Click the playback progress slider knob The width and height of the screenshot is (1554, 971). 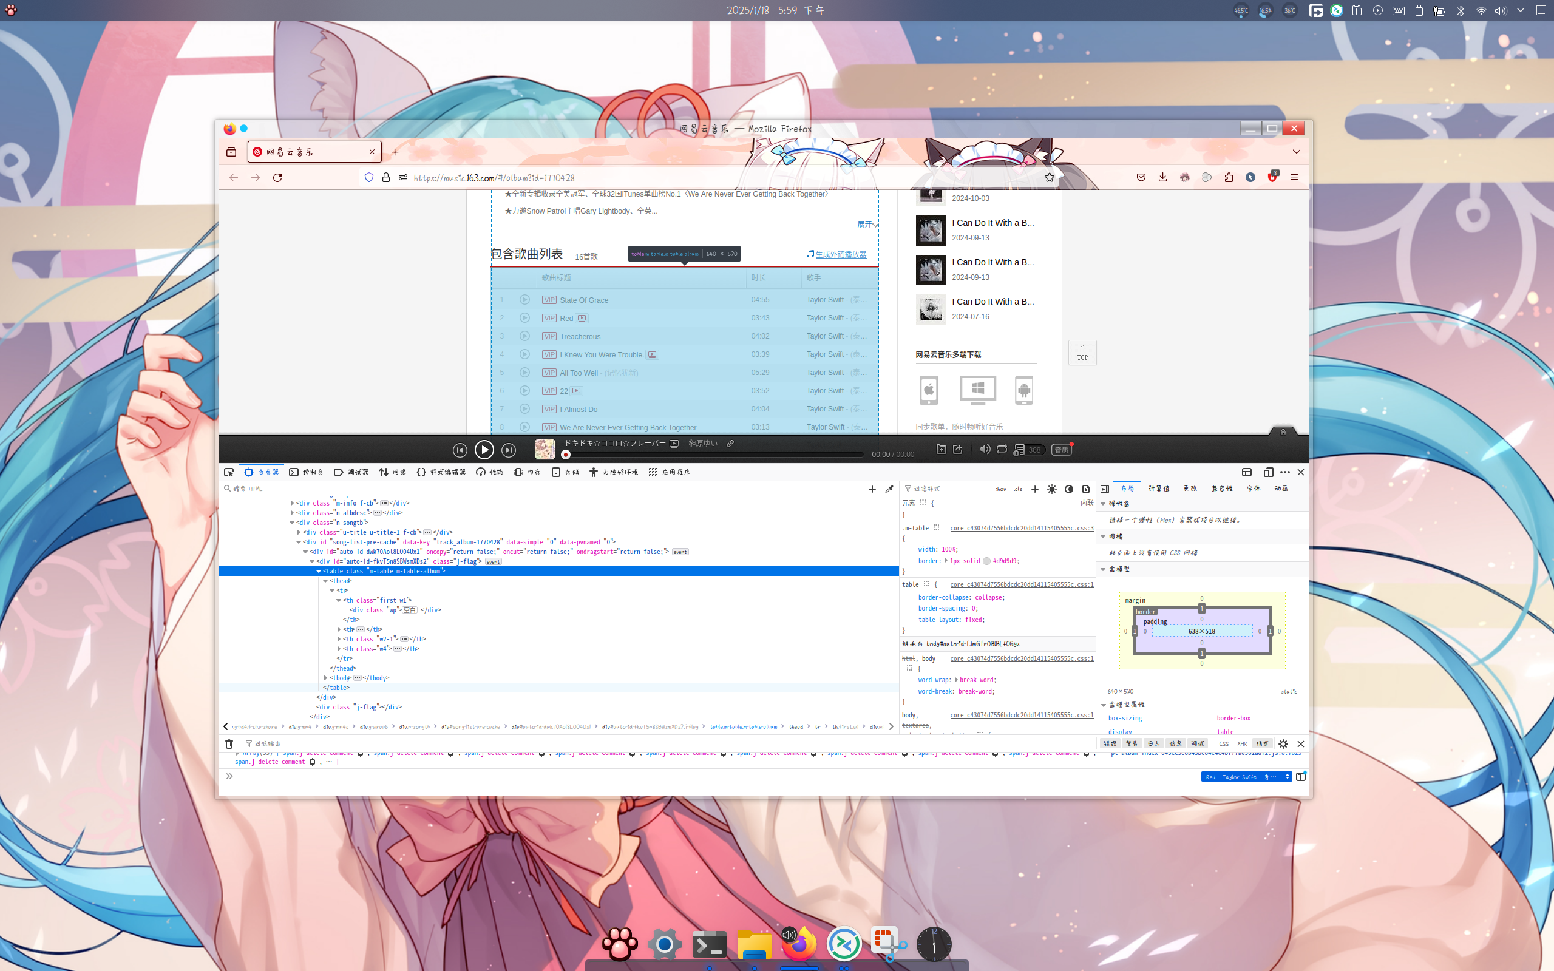pos(566,455)
